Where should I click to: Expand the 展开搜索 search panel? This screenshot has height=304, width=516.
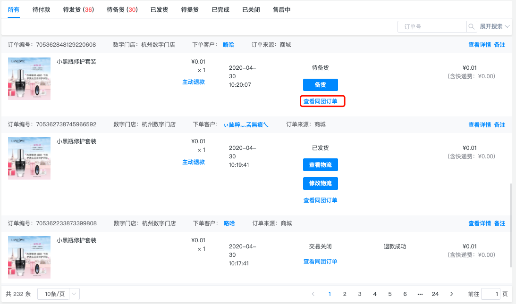(494, 26)
